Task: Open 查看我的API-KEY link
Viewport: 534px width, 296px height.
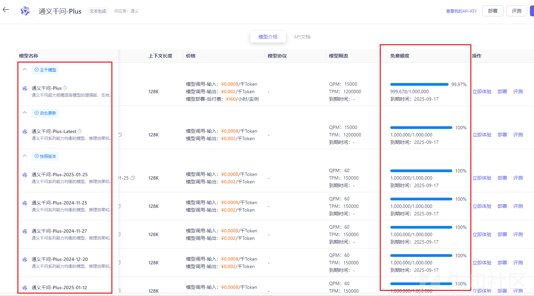Action: click(461, 11)
